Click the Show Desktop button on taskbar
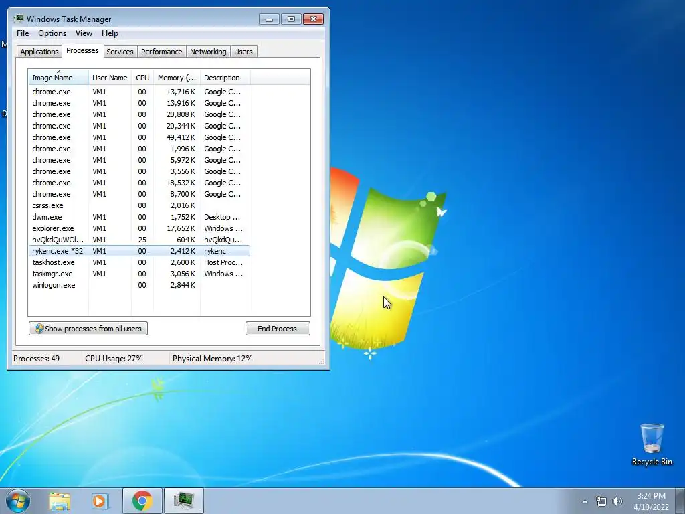 coord(680,501)
